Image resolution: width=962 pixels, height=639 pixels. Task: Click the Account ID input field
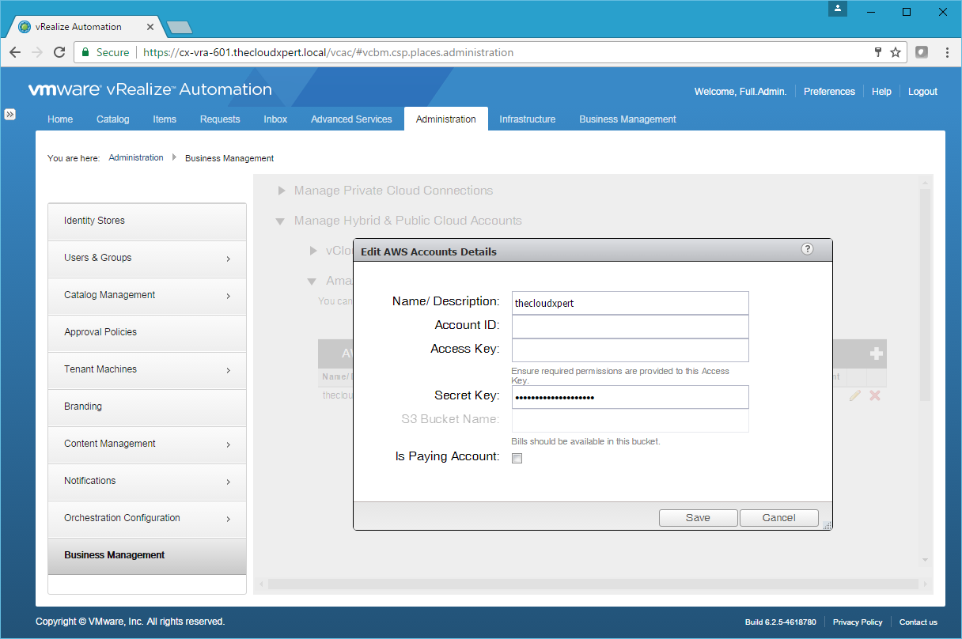tap(630, 326)
